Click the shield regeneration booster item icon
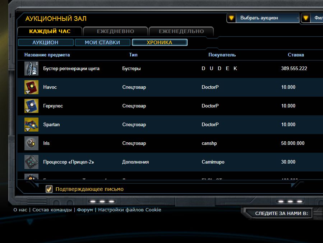The width and height of the screenshot is (323, 243). [31, 68]
